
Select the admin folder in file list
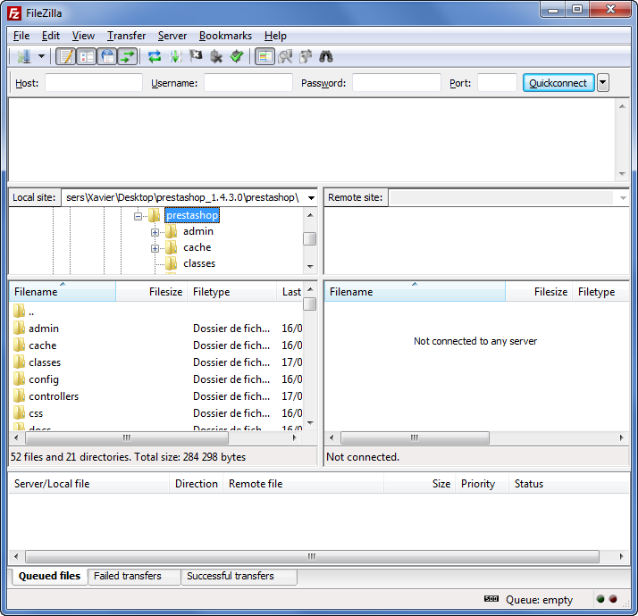[x=156, y=329]
